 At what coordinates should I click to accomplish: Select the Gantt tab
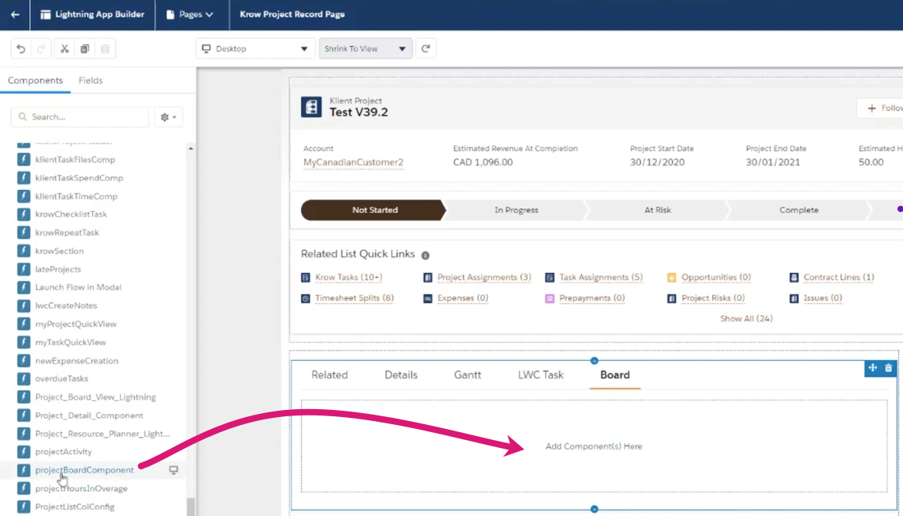pyautogui.click(x=467, y=375)
